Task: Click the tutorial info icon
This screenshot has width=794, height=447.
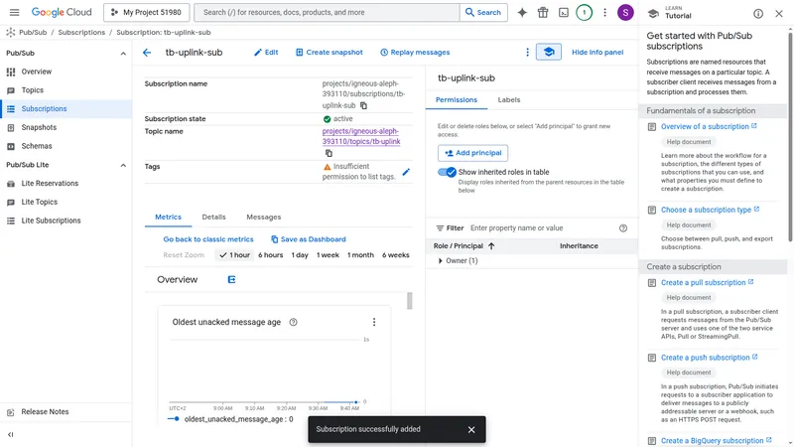Action: coord(758,14)
